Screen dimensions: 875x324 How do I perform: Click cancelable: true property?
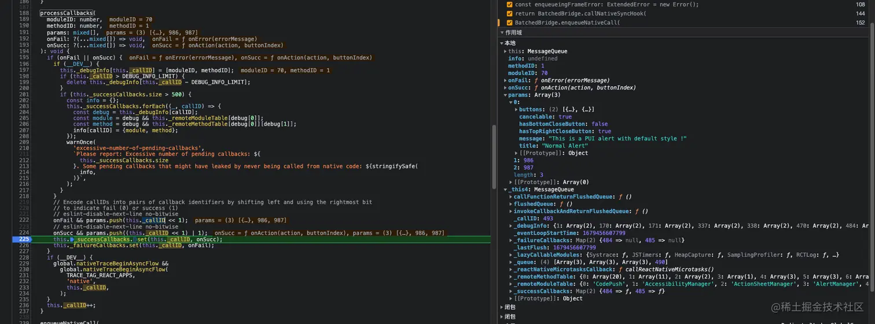pos(545,117)
